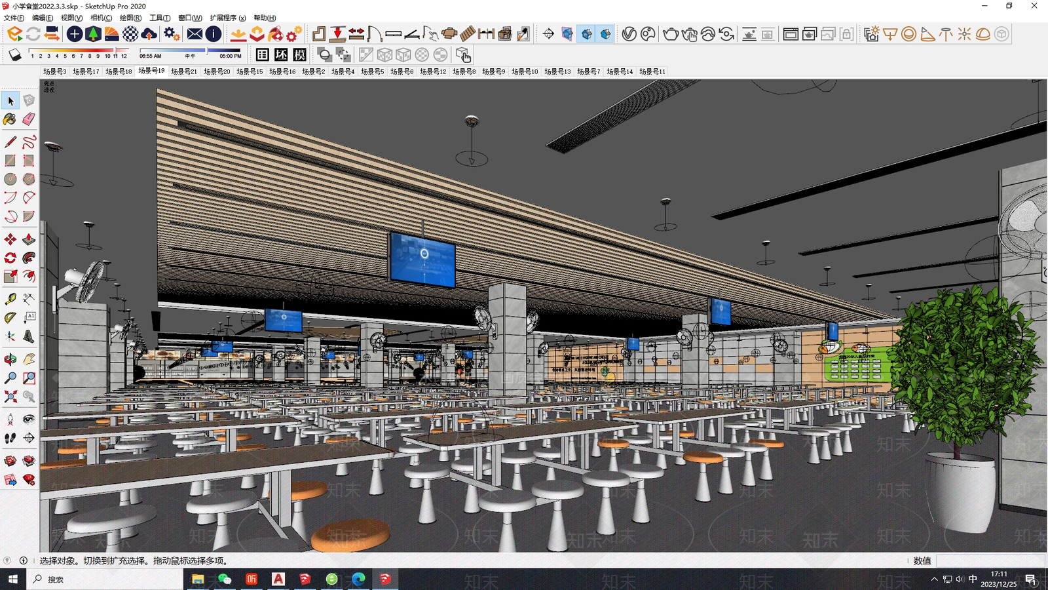This screenshot has height=590, width=1048.
Task: Click the 数值 measurements input box
Action: pos(990,560)
